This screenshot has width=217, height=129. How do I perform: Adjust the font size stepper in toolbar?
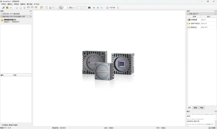pyautogui.click(x=118, y=8)
